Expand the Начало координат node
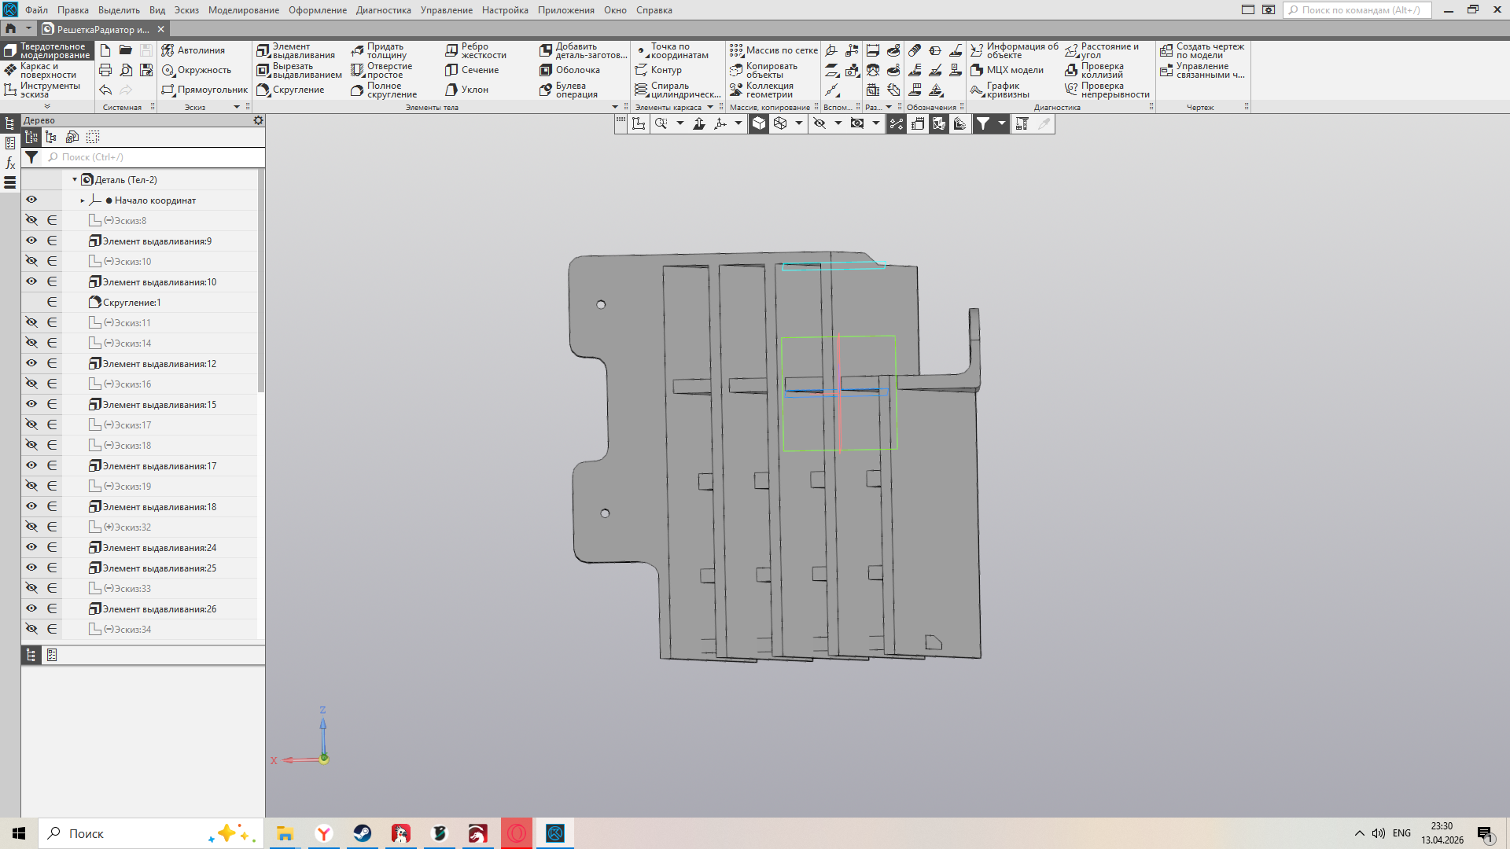 [x=83, y=200]
